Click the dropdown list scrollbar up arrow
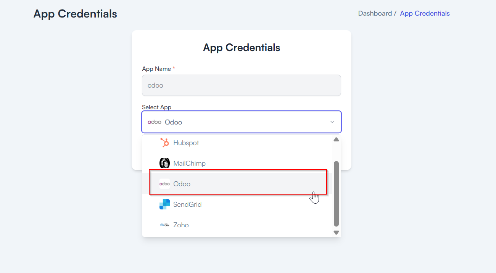Screen dimensions: 496x273 (x=336, y=139)
